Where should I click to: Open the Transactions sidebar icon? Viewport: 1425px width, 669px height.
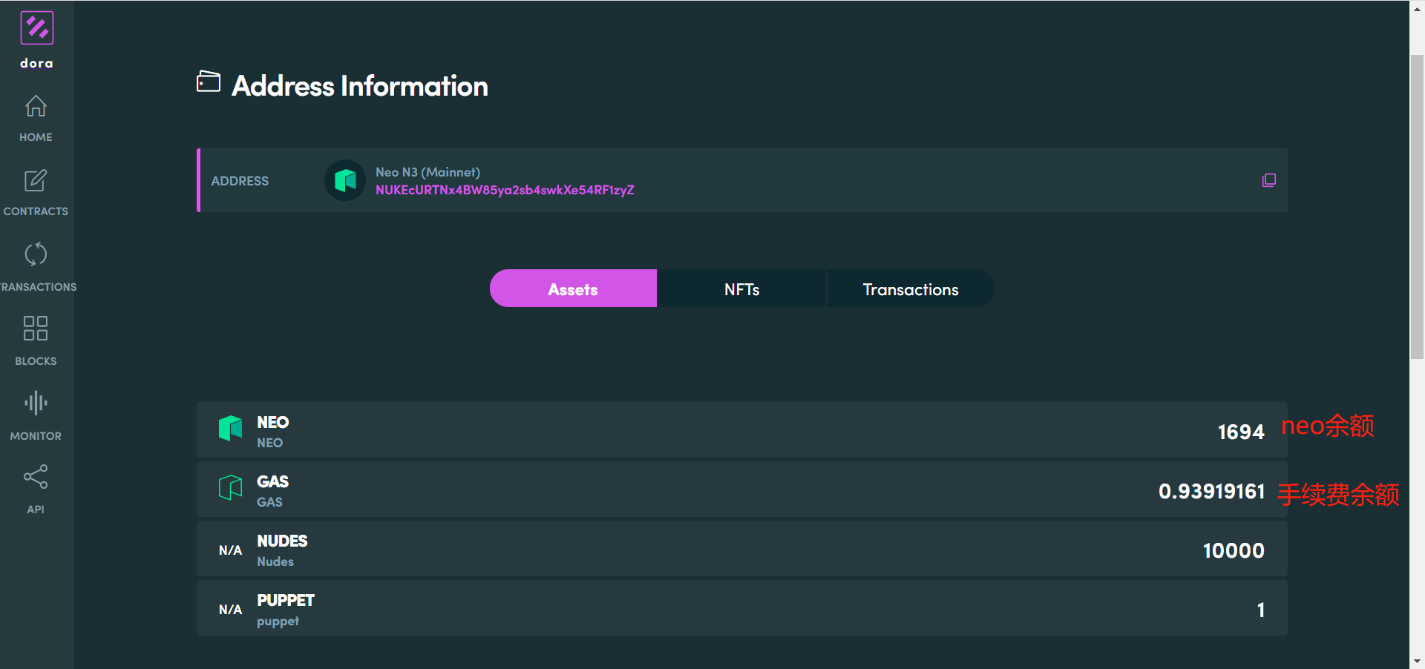[36, 266]
